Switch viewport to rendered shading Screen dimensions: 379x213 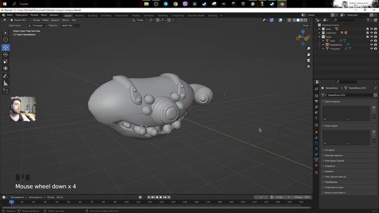(306, 20)
